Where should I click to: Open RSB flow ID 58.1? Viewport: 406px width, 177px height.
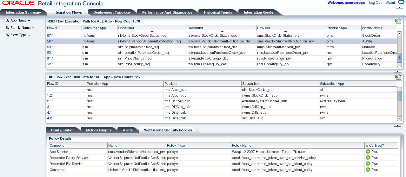tap(50, 41)
